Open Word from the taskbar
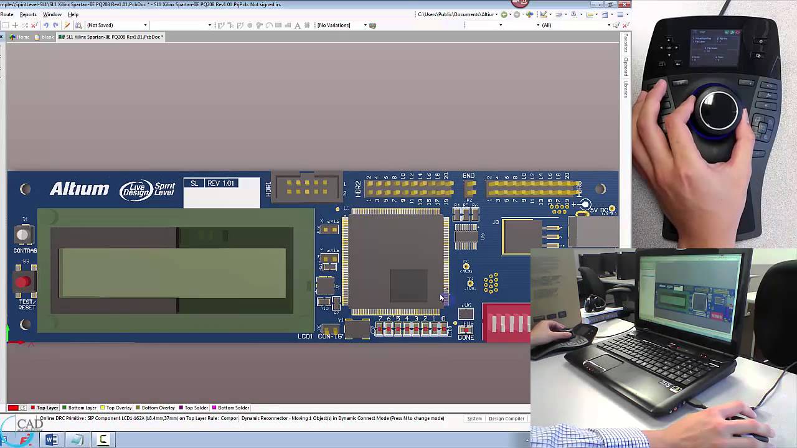 point(51,440)
